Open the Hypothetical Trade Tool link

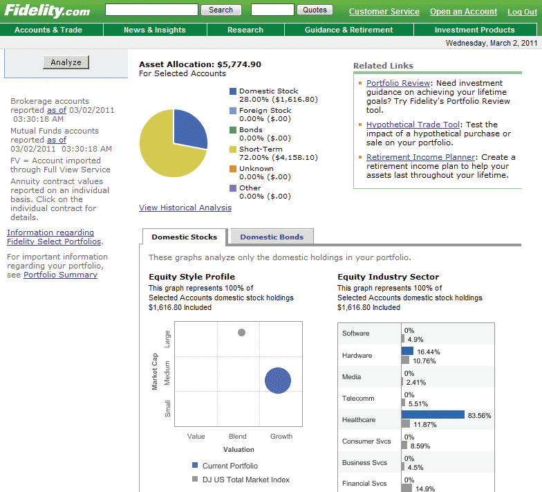[413, 125]
